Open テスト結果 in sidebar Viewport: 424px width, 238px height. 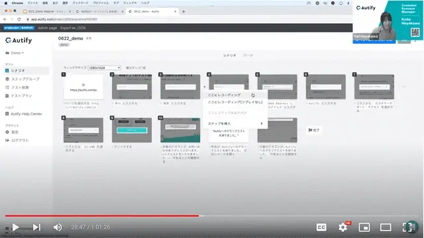coord(17,87)
